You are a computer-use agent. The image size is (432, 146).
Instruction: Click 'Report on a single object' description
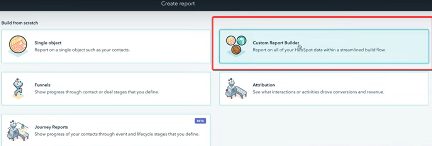82,50
